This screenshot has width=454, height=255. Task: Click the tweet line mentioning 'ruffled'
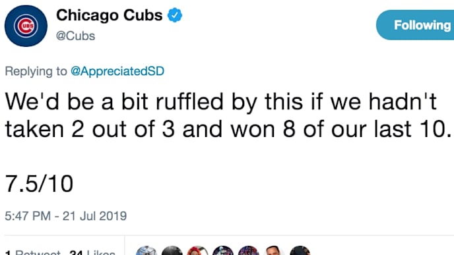[x=221, y=101]
